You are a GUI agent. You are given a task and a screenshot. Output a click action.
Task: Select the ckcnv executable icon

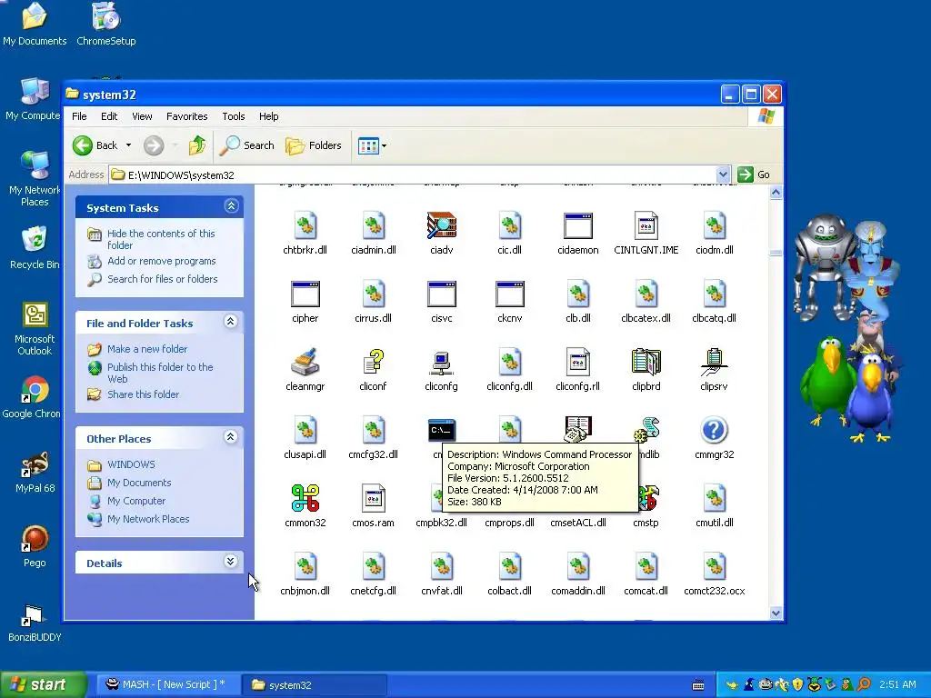[x=509, y=294]
